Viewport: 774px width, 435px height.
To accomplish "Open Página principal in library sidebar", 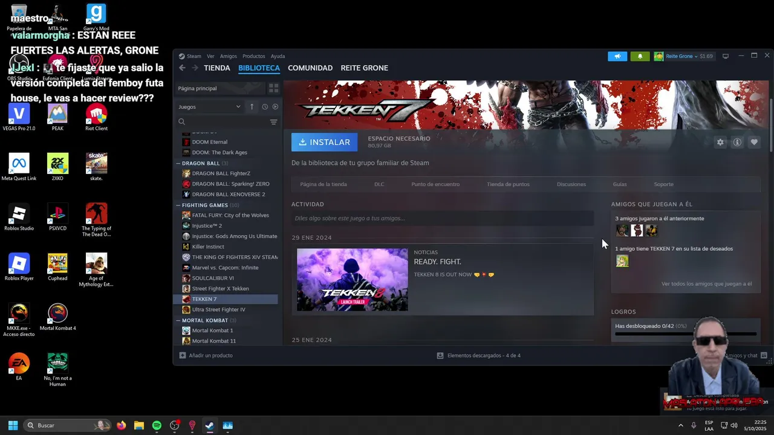I will [220, 88].
